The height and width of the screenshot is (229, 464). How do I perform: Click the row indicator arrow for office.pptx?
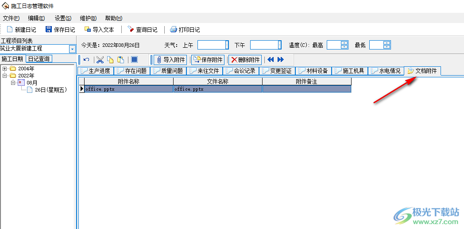pyautogui.click(x=82, y=89)
